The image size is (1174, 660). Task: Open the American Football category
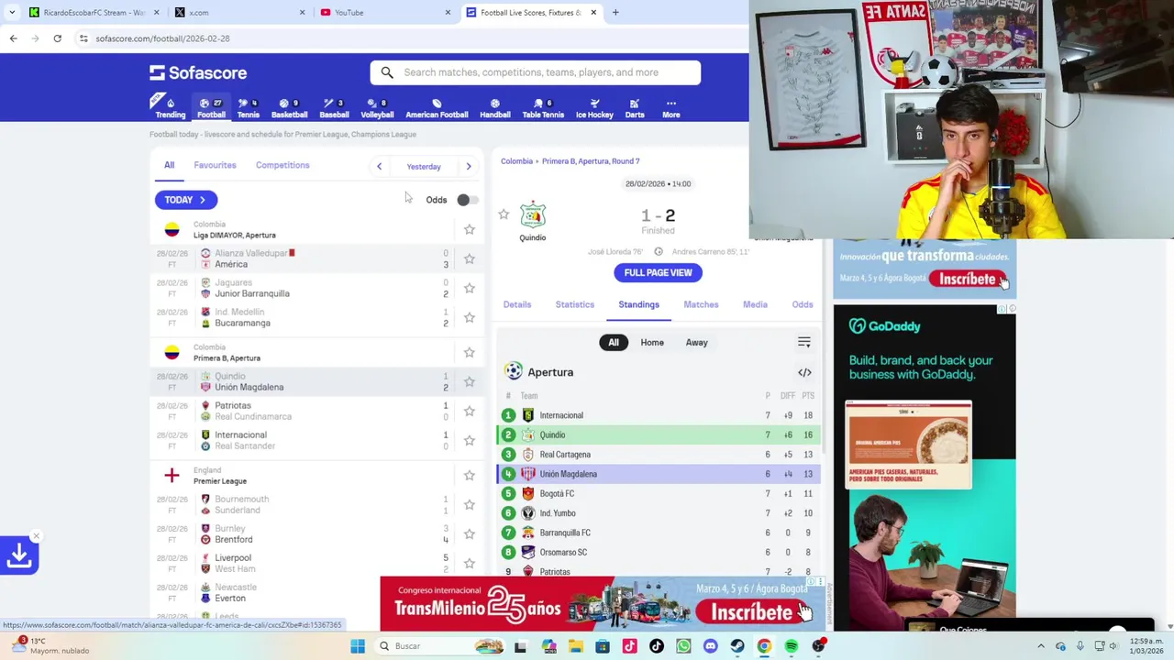(437, 107)
